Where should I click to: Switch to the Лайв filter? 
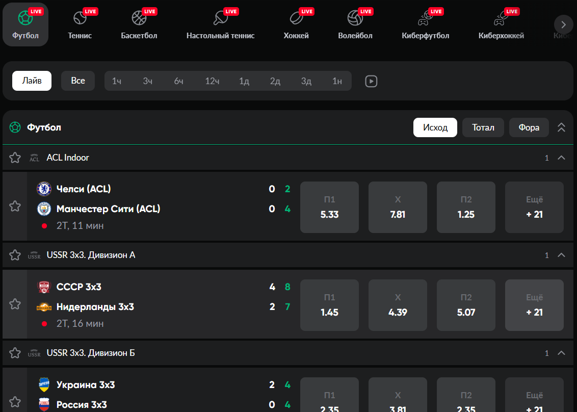[32, 81]
